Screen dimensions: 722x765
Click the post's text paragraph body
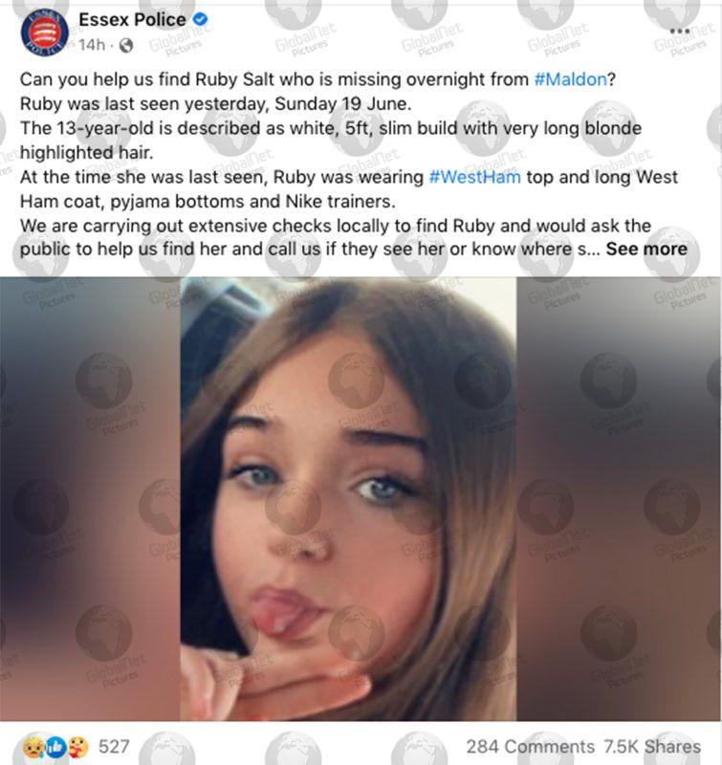354,164
